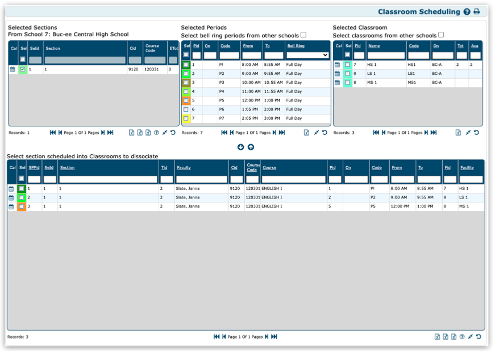Click the print icon beside Classroom Scheduling
Screen dimensions: 495x351
click(x=477, y=12)
